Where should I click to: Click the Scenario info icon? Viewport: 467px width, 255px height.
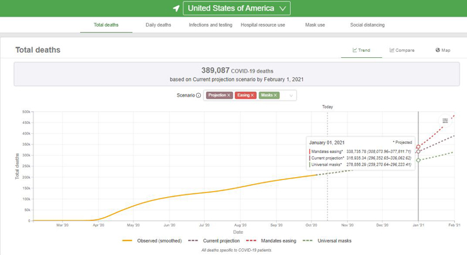pyautogui.click(x=198, y=95)
